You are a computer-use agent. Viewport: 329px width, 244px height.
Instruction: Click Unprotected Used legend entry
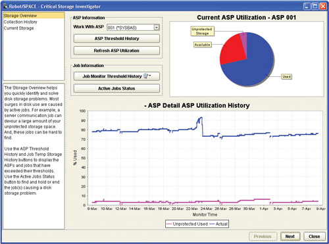pyautogui.click(x=187, y=224)
